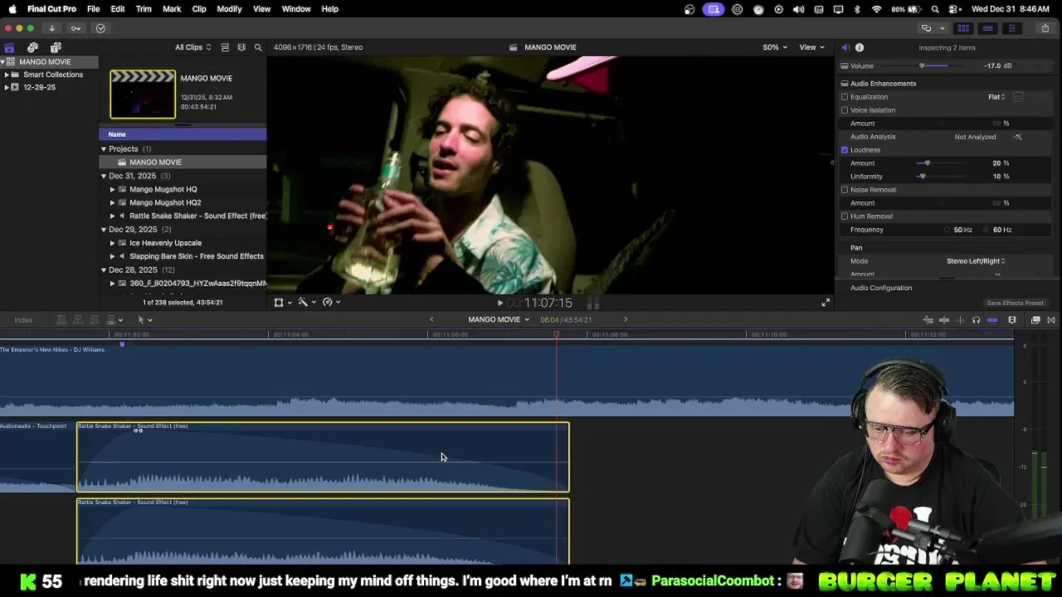The image size is (1062, 597).
Task: Open the Keyword Editor key icon
Action: (x=76, y=28)
